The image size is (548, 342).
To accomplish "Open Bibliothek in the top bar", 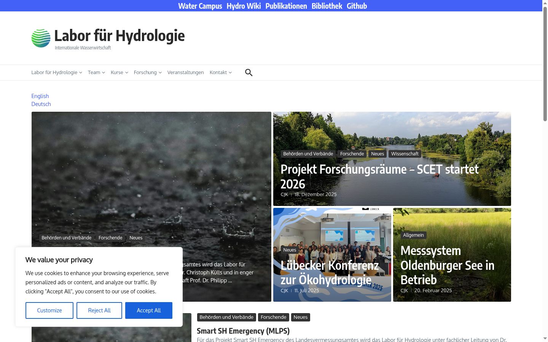I will [x=327, y=6].
